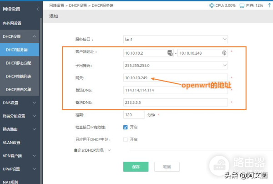Click the green 保存 button
273x184 pixels.
click(136, 167)
